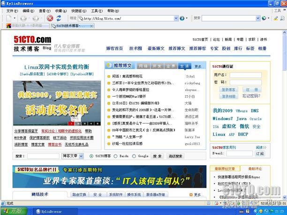Click KylinBrowser taskbar button

click(55, 212)
